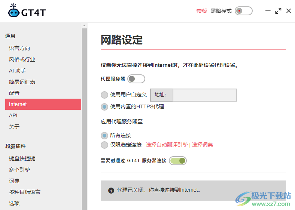This screenshot has width=295, height=210.
Task: Open 语言方向 settings page
Action: 19,48
